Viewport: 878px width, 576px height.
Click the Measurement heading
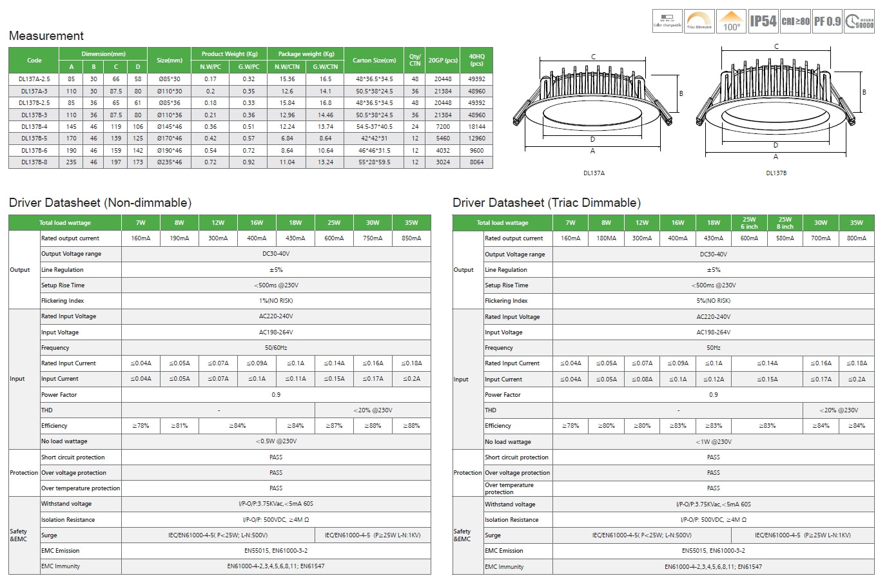[x=46, y=35]
